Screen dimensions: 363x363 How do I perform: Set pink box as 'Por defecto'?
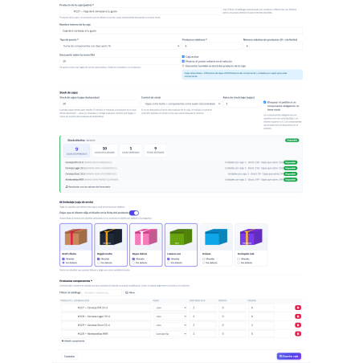coord(133,263)
